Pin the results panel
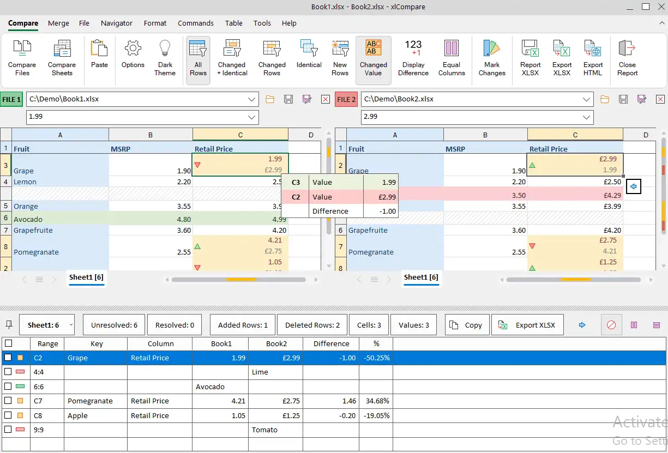The image size is (668, 453). (9, 325)
